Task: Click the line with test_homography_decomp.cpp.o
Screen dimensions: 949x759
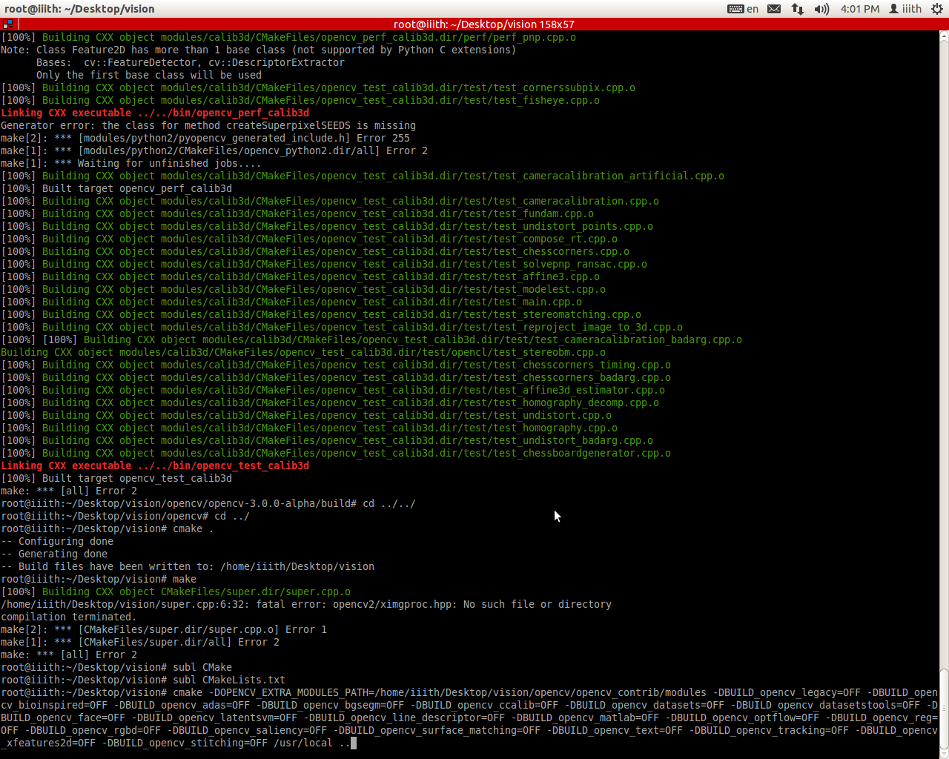Action: [330, 402]
